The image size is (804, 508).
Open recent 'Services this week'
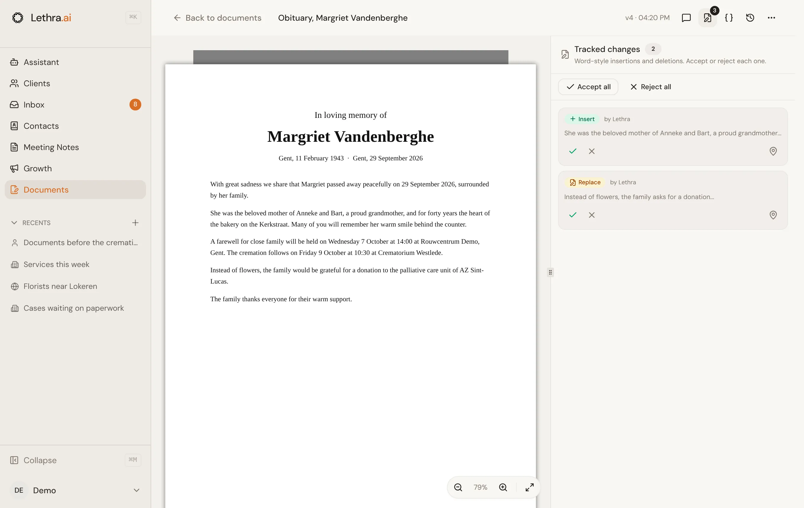[x=75, y=265]
